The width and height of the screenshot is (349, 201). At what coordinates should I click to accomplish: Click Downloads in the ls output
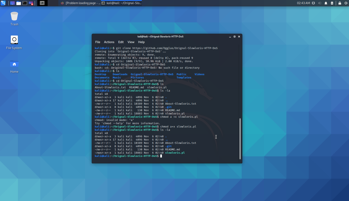pyautogui.click(x=120, y=74)
